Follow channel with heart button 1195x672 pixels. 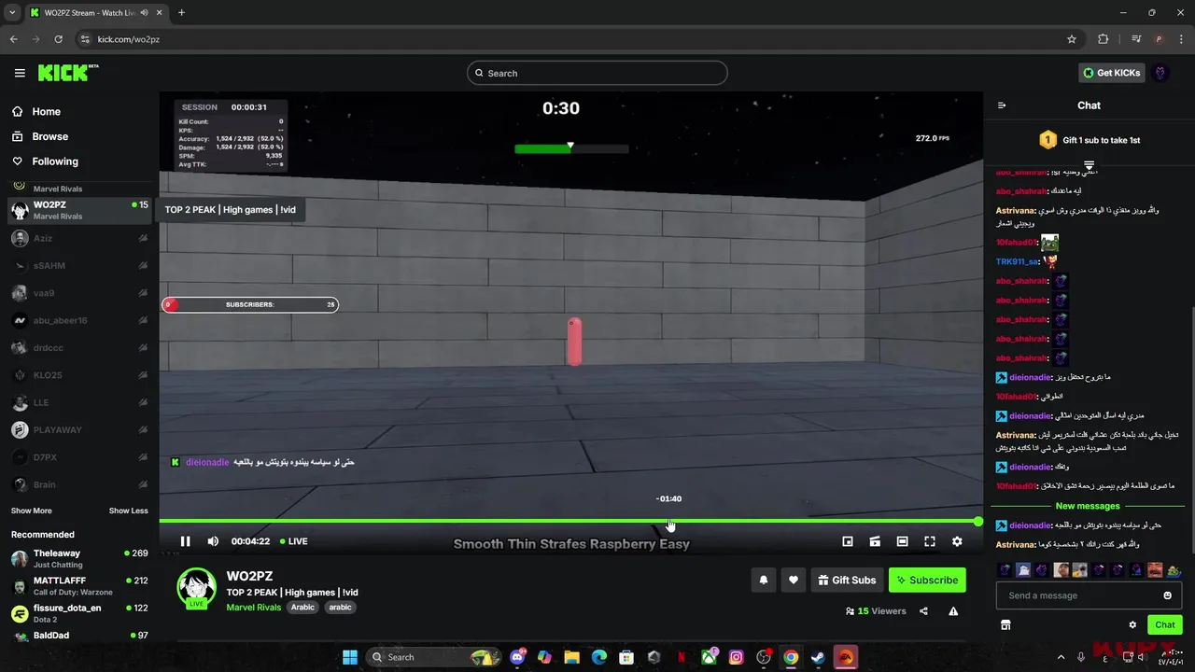[x=794, y=580]
